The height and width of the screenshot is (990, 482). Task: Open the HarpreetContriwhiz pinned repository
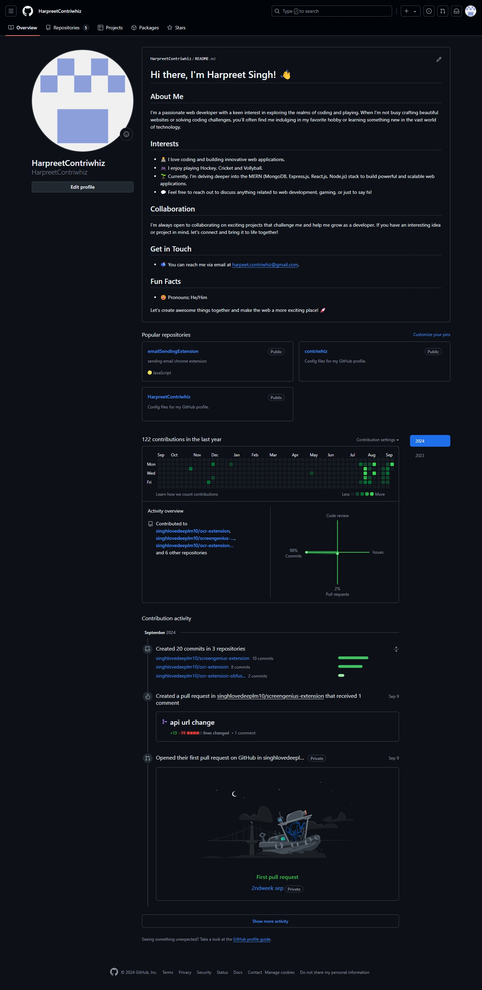[x=169, y=397]
